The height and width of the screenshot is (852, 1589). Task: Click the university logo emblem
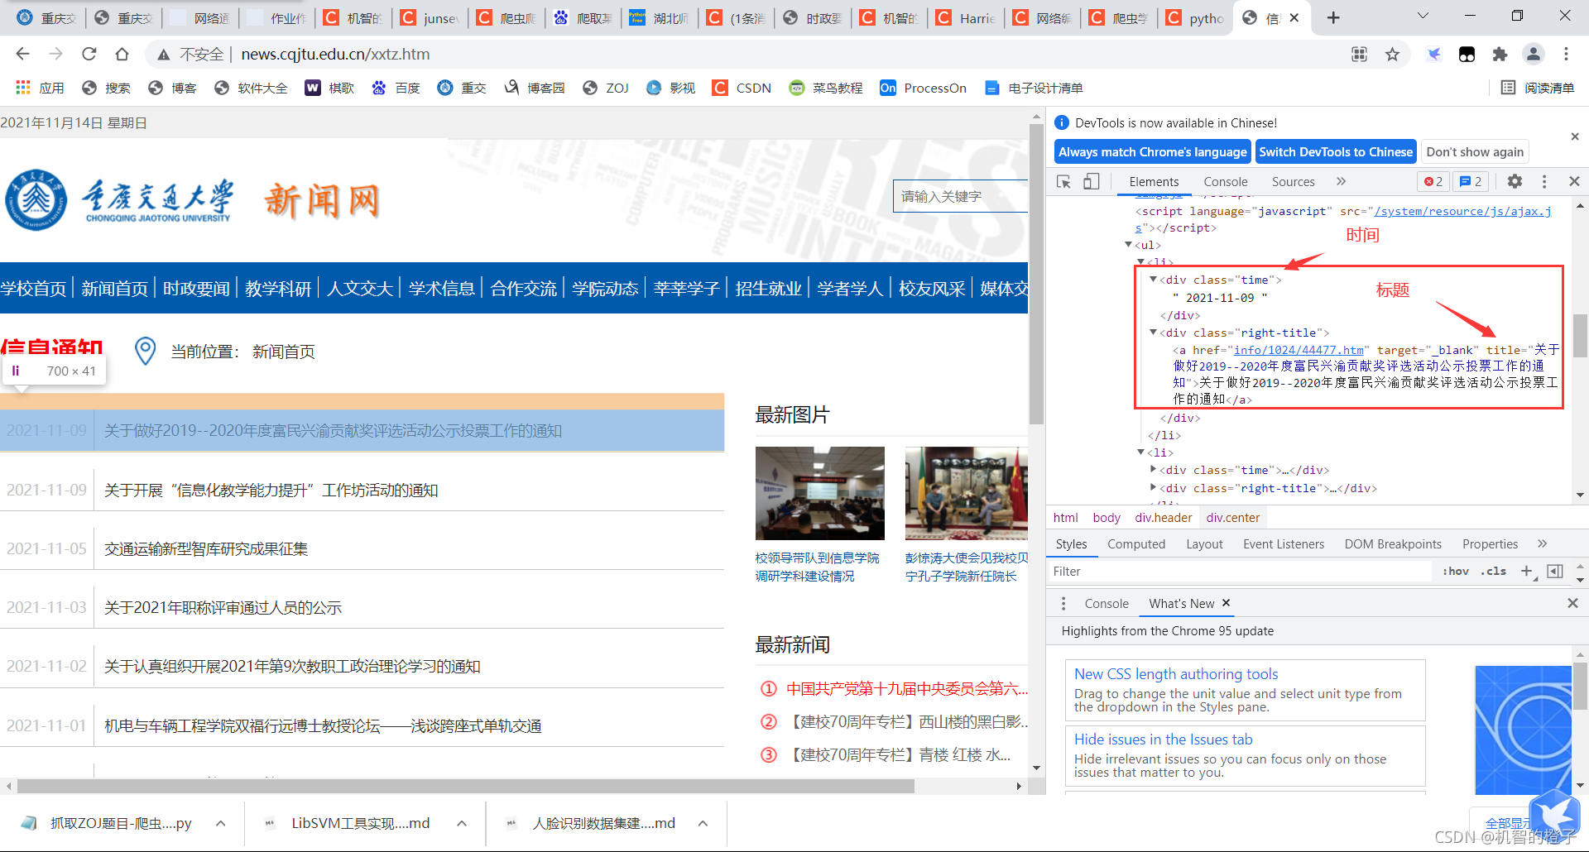[36, 199]
